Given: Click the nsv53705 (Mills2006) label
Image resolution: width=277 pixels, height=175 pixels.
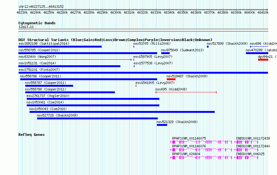Looking at the screenshot, I should point(152,44).
